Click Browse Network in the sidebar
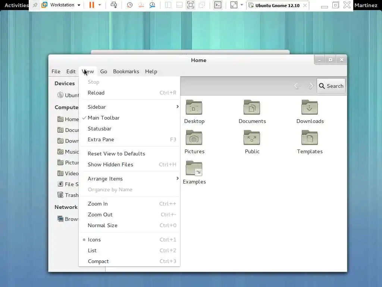This screenshot has height=287, width=382. (x=68, y=219)
